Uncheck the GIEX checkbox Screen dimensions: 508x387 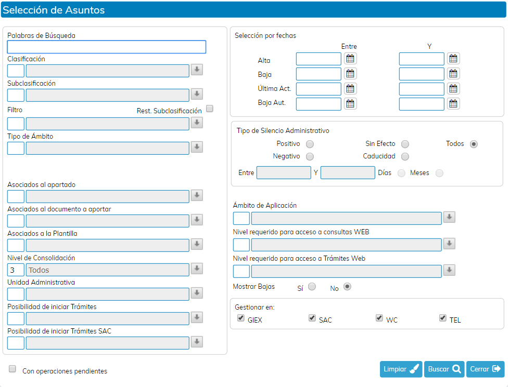point(241,318)
